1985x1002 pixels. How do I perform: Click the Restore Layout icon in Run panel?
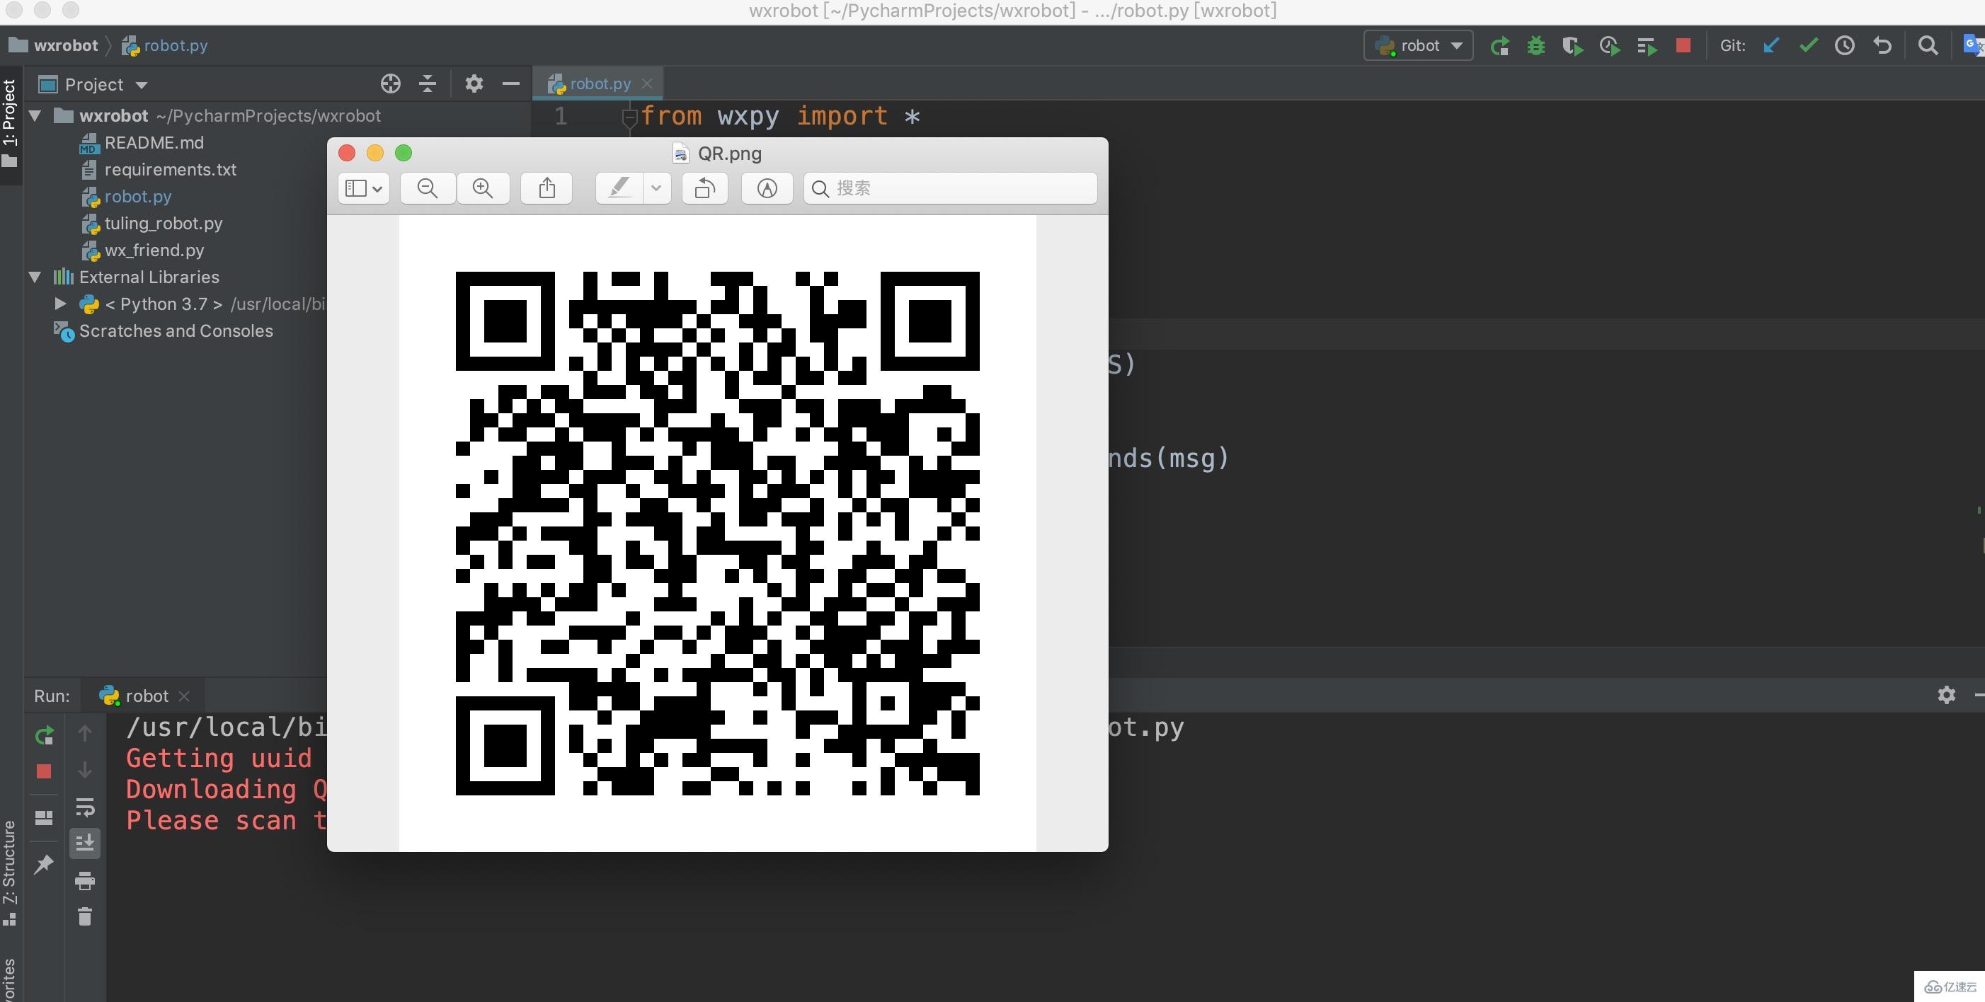click(x=44, y=817)
